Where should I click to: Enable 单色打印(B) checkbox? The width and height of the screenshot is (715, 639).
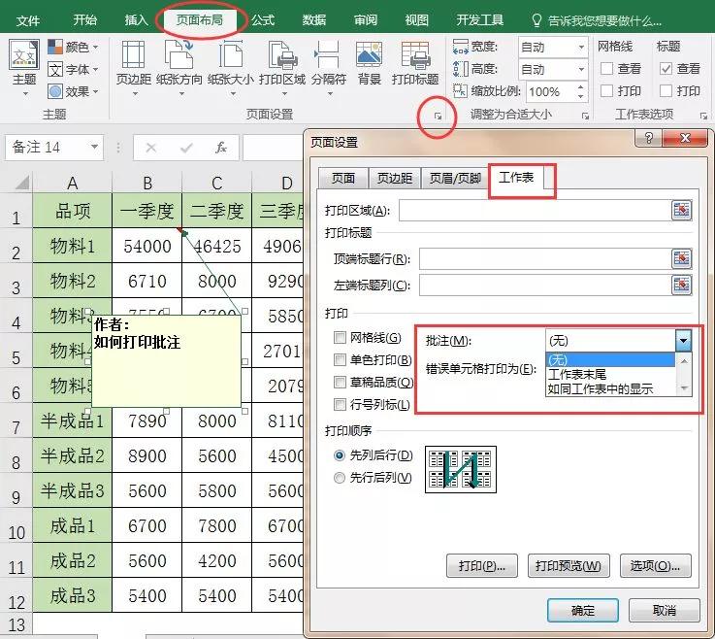(x=340, y=359)
